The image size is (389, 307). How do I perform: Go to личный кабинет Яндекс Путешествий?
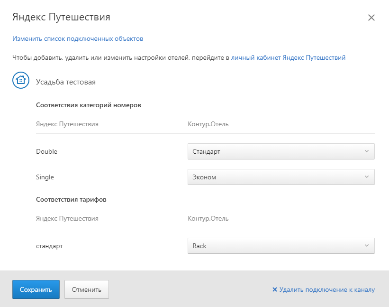point(288,57)
